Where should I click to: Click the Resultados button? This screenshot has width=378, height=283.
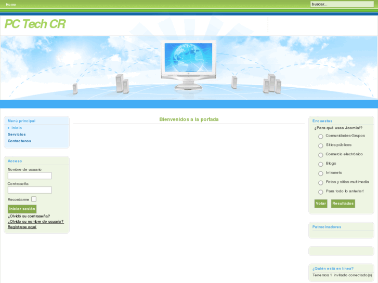(x=343, y=204)
